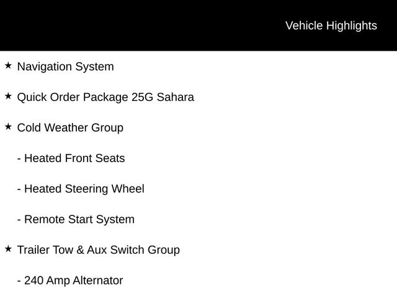Click the Navigation System highlight text

65,67
